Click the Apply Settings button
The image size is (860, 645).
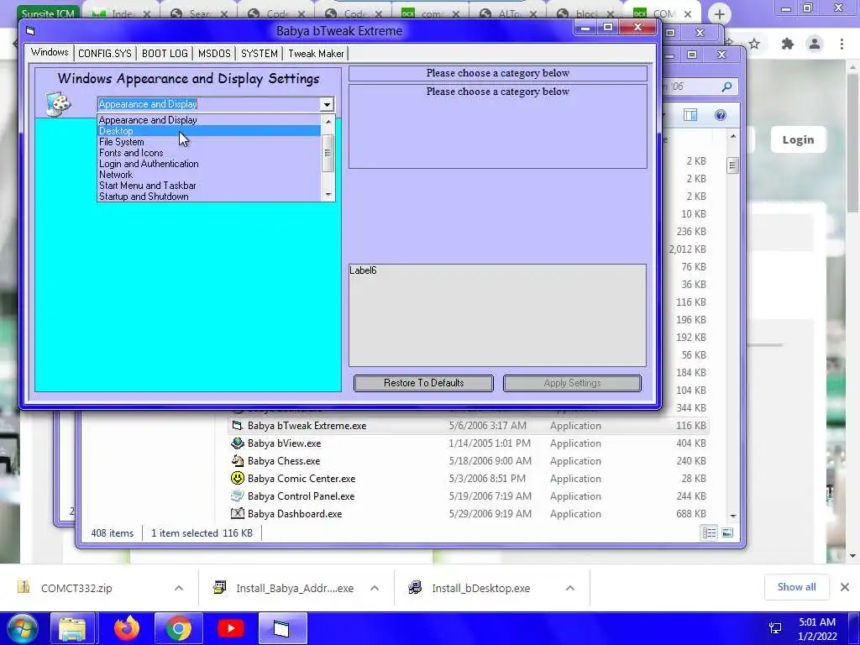tap(572, 383)
